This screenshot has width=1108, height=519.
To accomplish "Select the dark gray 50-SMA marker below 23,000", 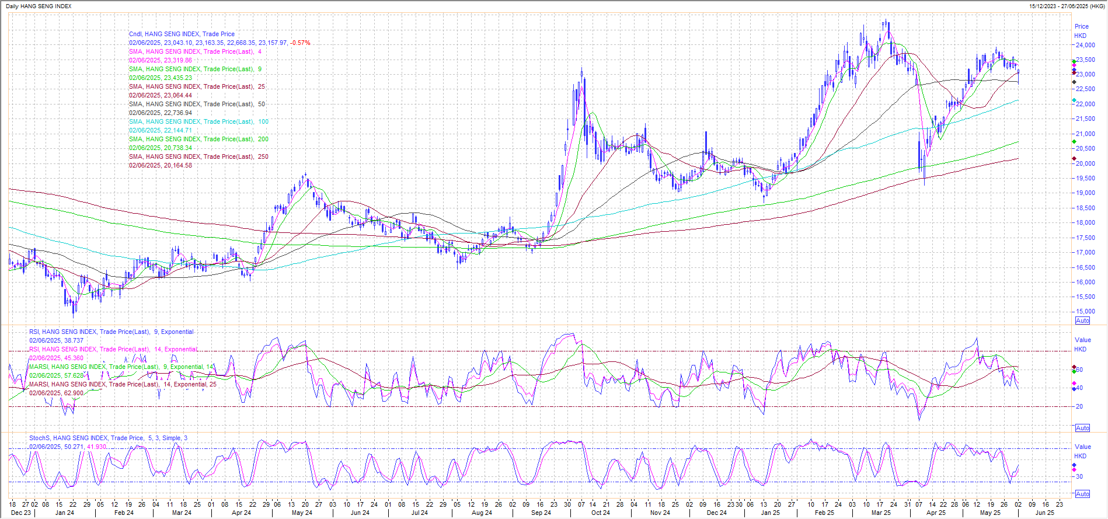I will pyautogui.click(x=1074, y=82).
